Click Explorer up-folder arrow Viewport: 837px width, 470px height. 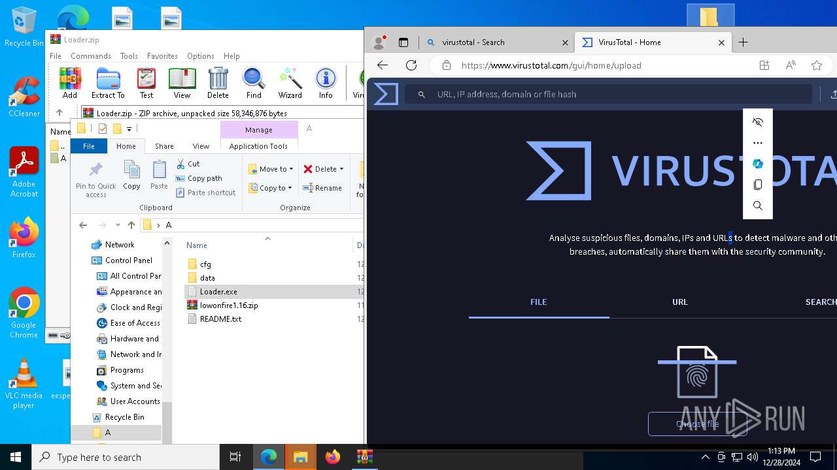tap(131, 225)
